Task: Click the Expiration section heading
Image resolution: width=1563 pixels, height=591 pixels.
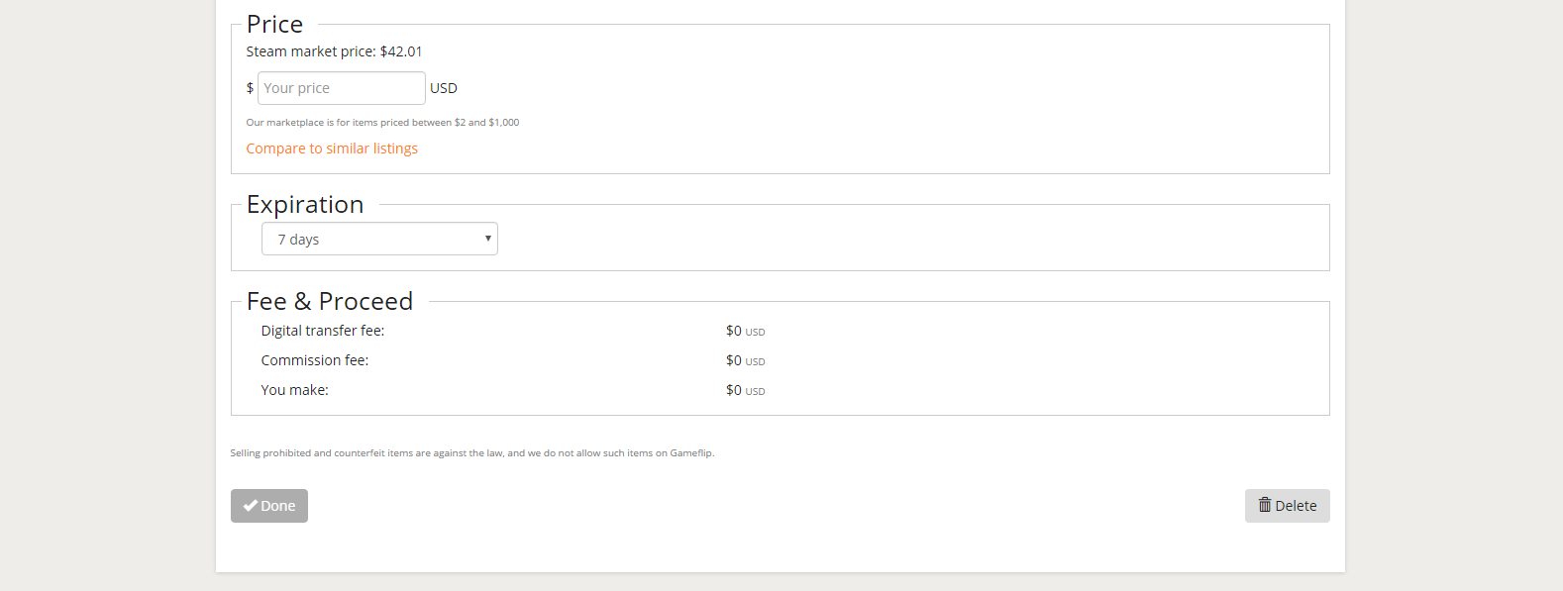Action: (305, 204)
